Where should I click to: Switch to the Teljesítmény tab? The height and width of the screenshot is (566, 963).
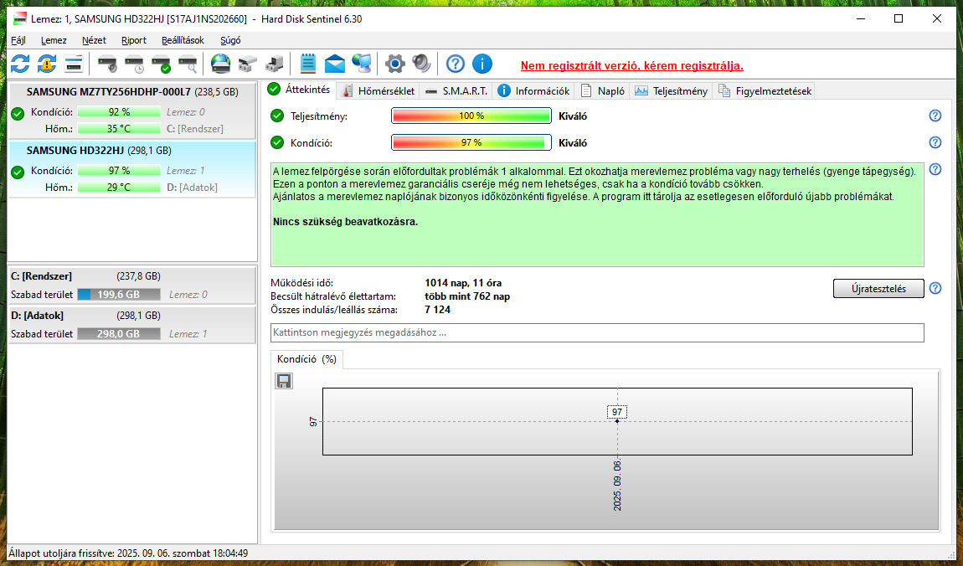(x=672, y=91)
